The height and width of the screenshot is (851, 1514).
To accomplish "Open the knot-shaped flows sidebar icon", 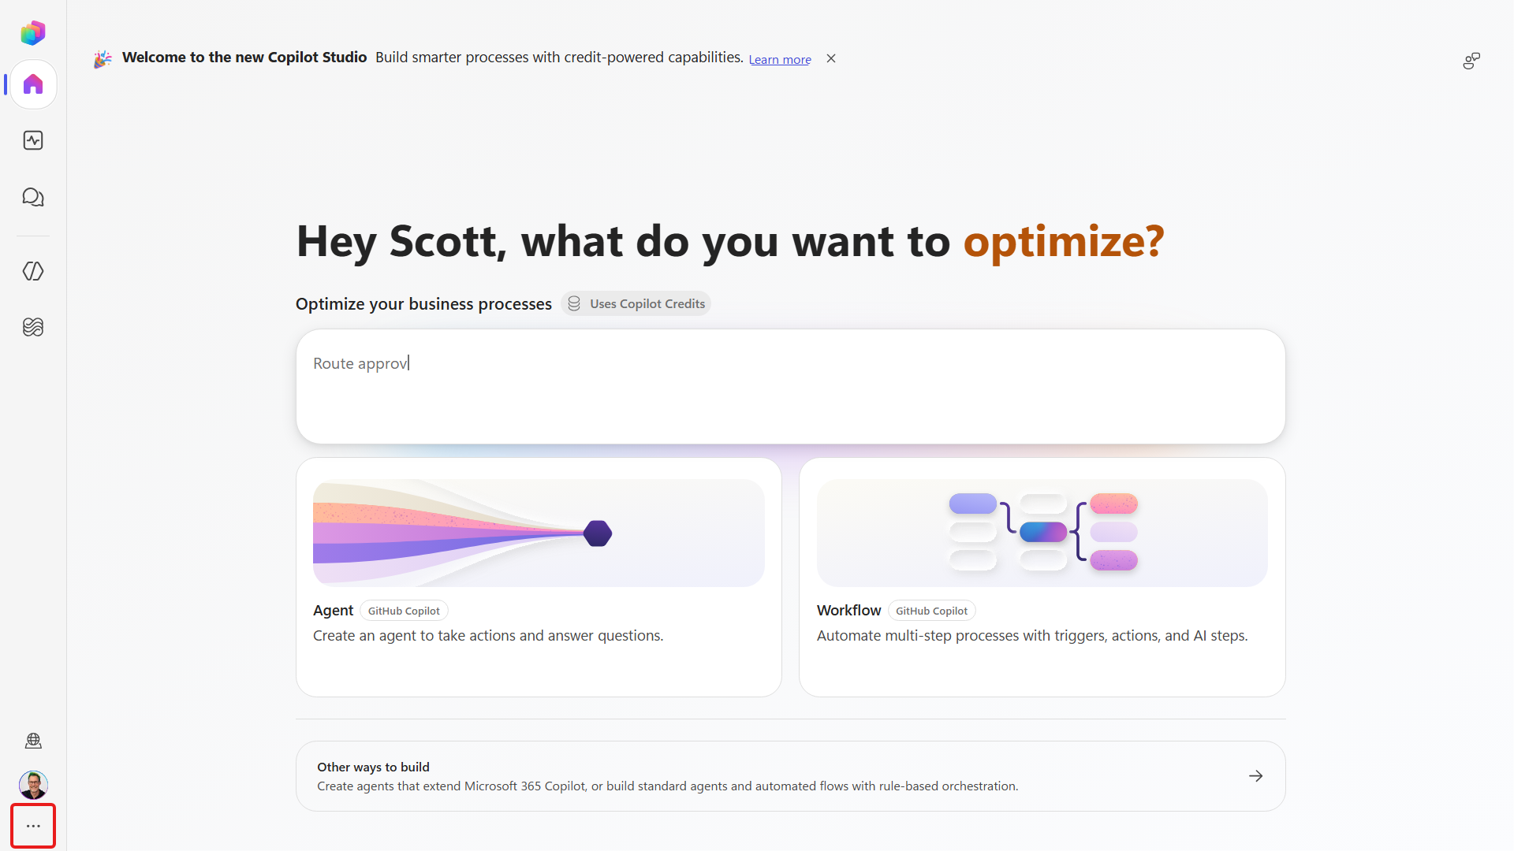I will 33,327.
